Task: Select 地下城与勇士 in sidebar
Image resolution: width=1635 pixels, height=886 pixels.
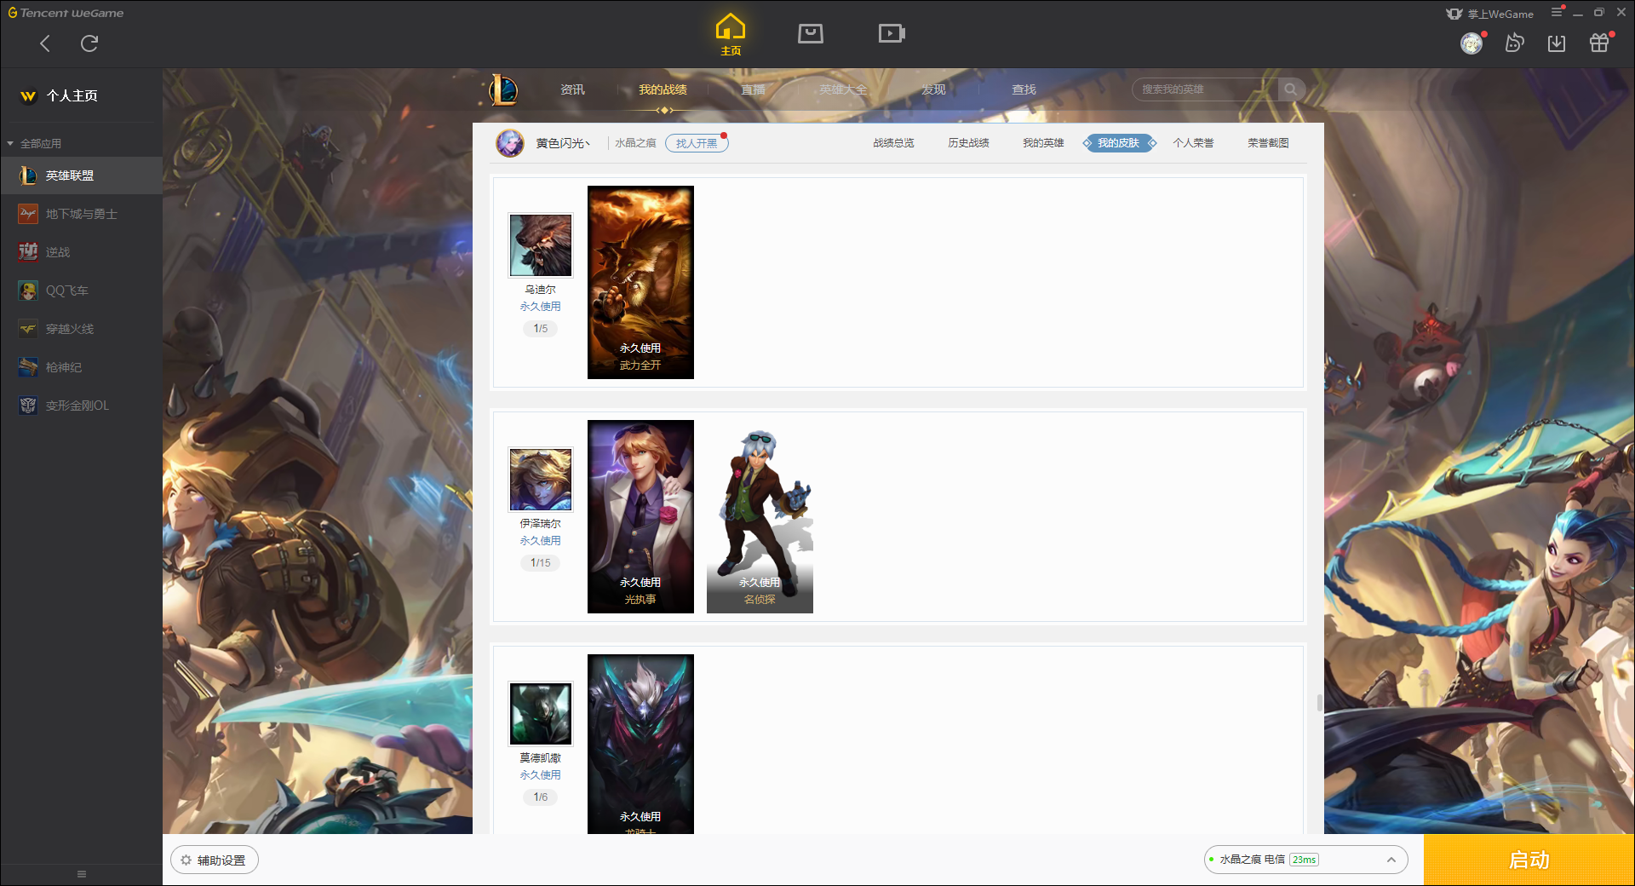Action: pyautogui.click(x=81, y=214)
